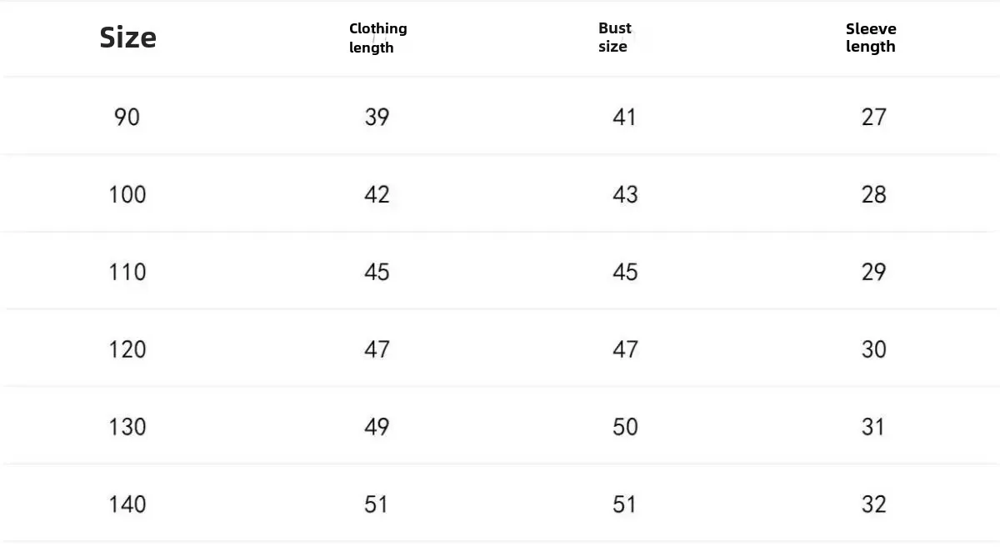Click sleeve length value 32
1000x547 pixels.
pyautogui.click(x=873, y=504)
